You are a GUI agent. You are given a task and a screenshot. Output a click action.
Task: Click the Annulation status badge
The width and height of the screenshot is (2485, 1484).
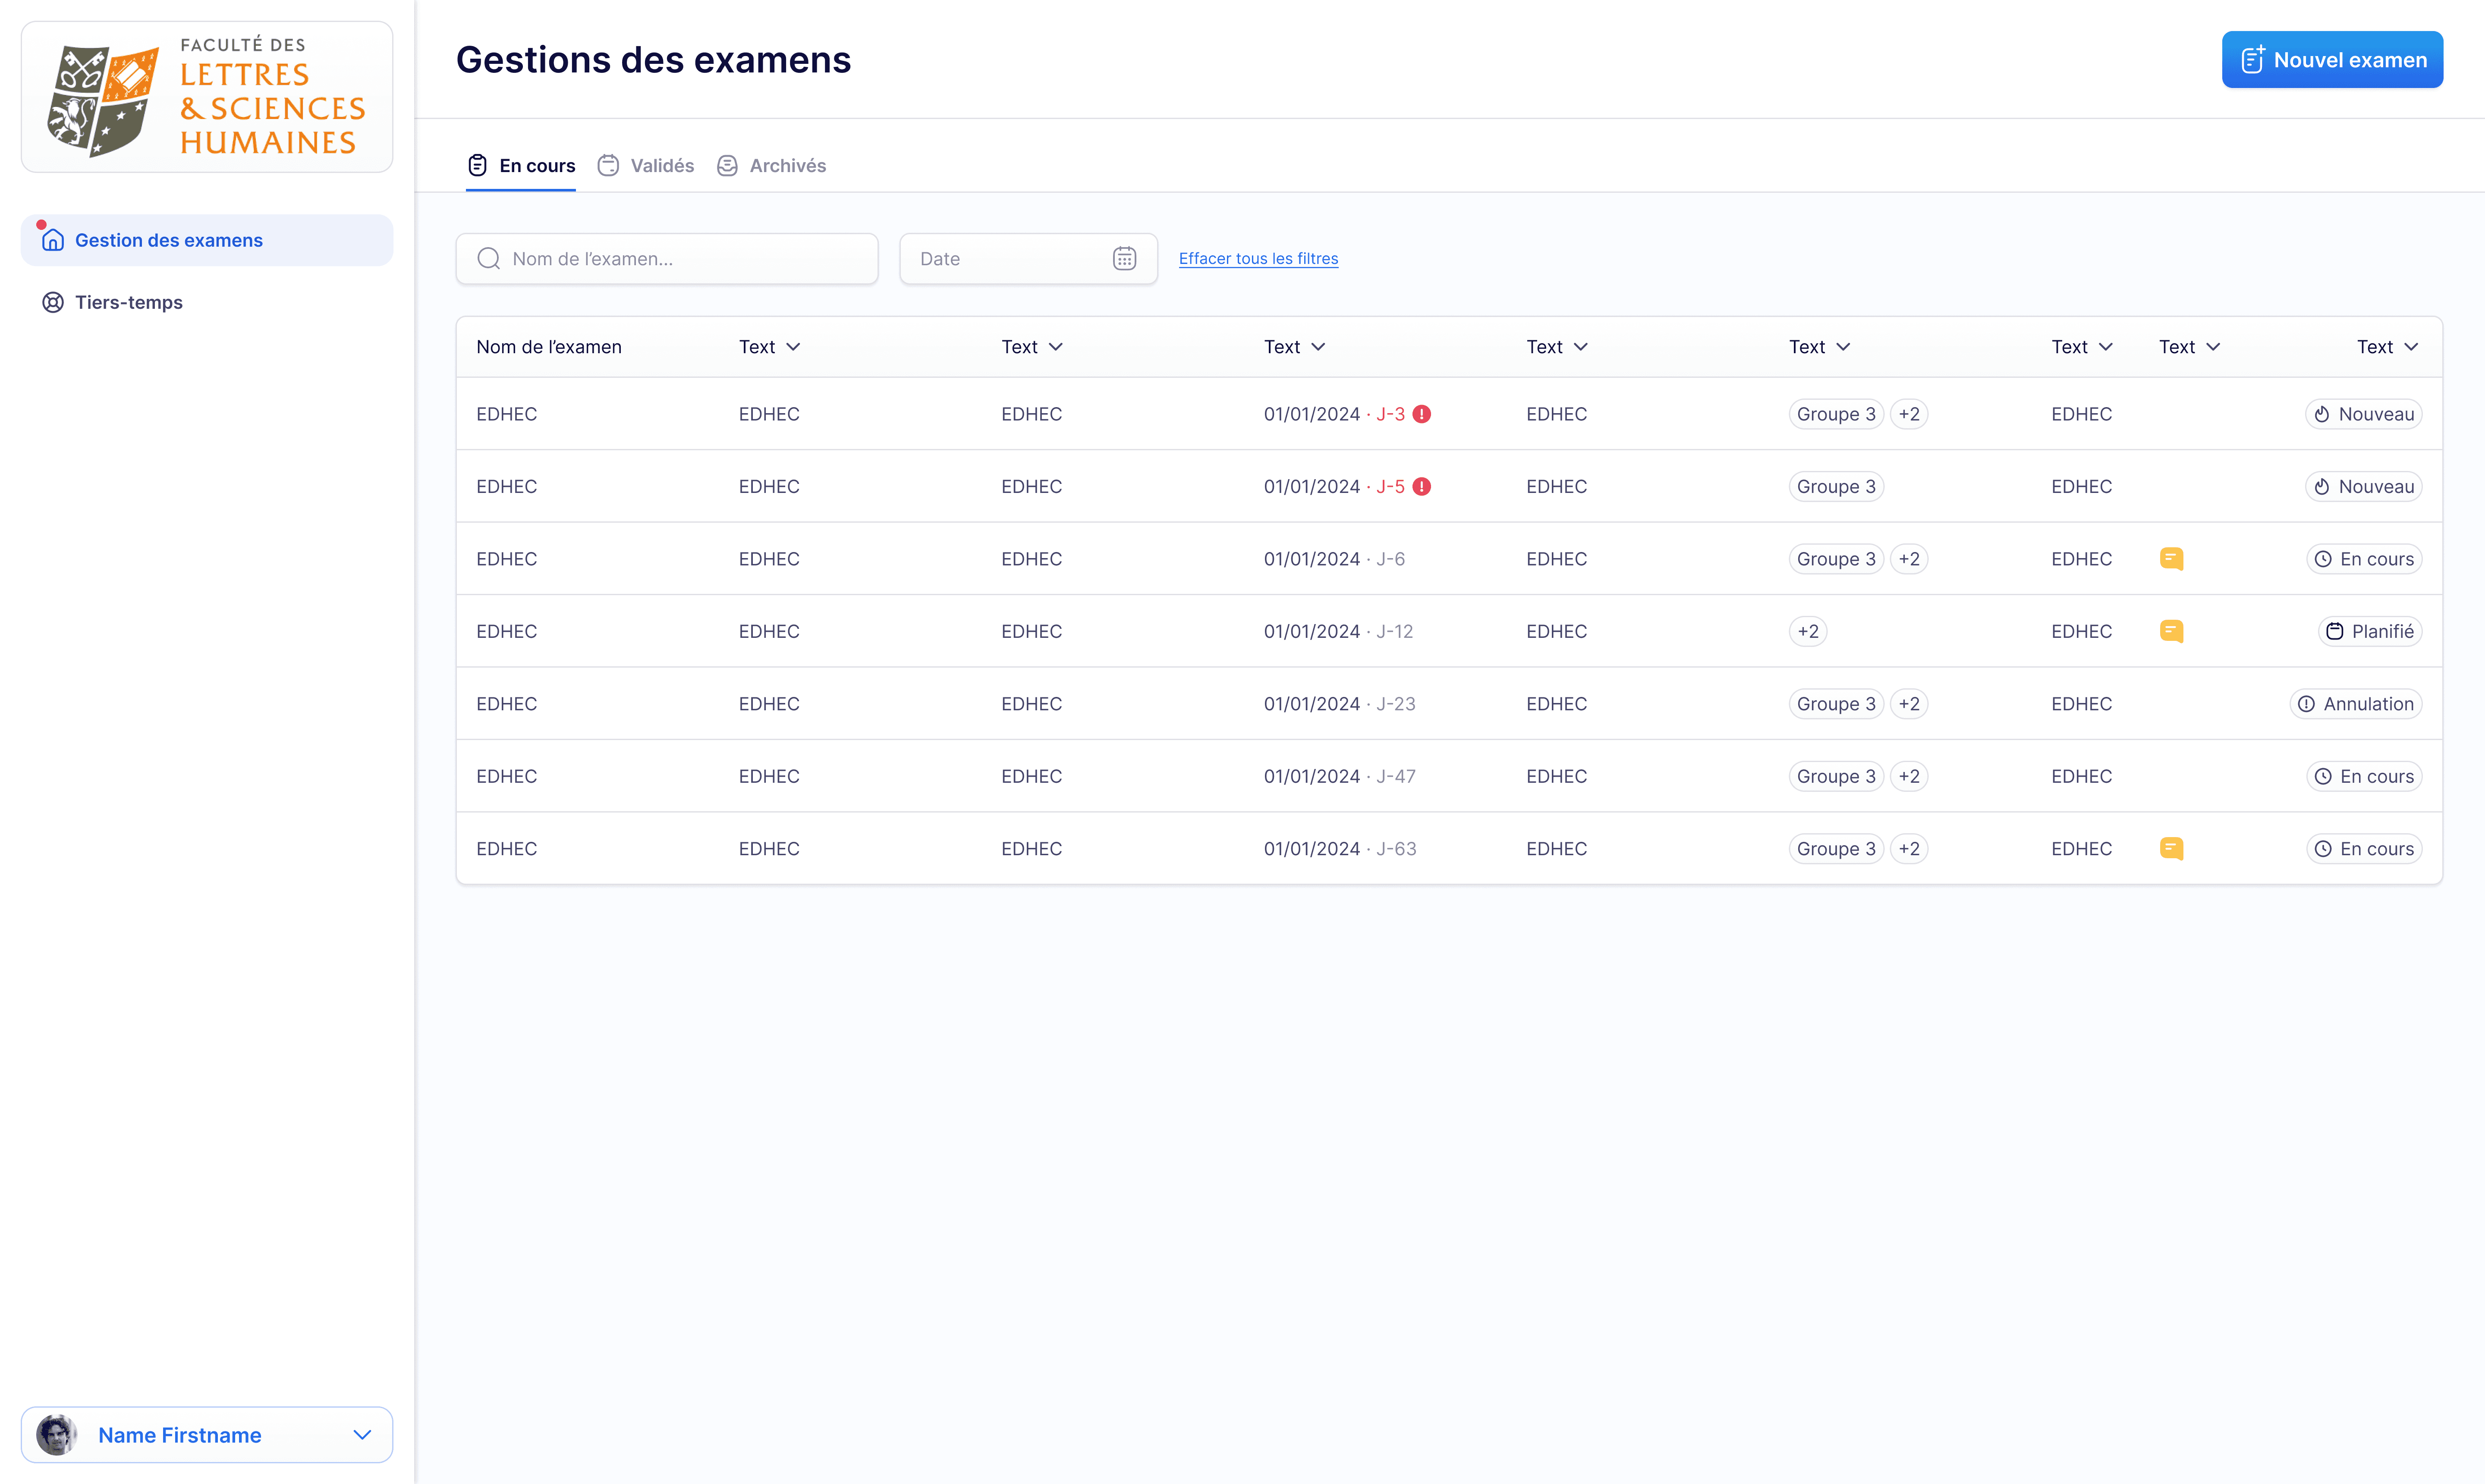pos(2356,704)
